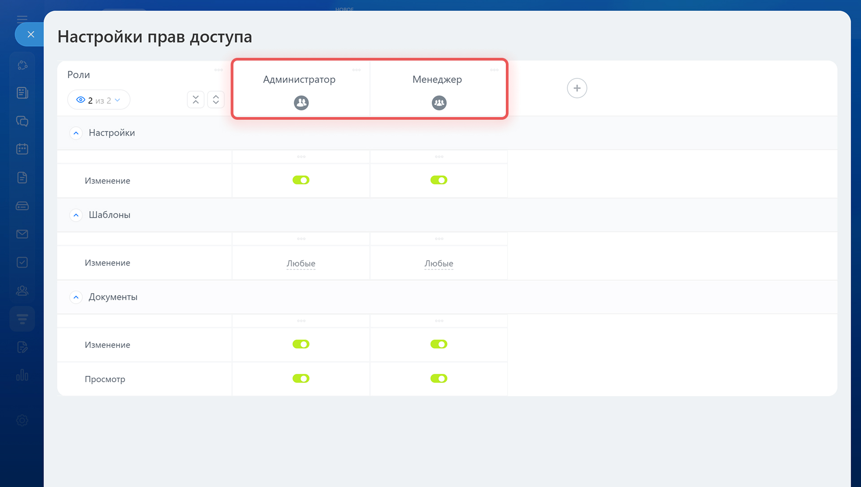Open the chat messages sidebar icon
This screenshot has width=861, height=487.
tap(22, 121)
